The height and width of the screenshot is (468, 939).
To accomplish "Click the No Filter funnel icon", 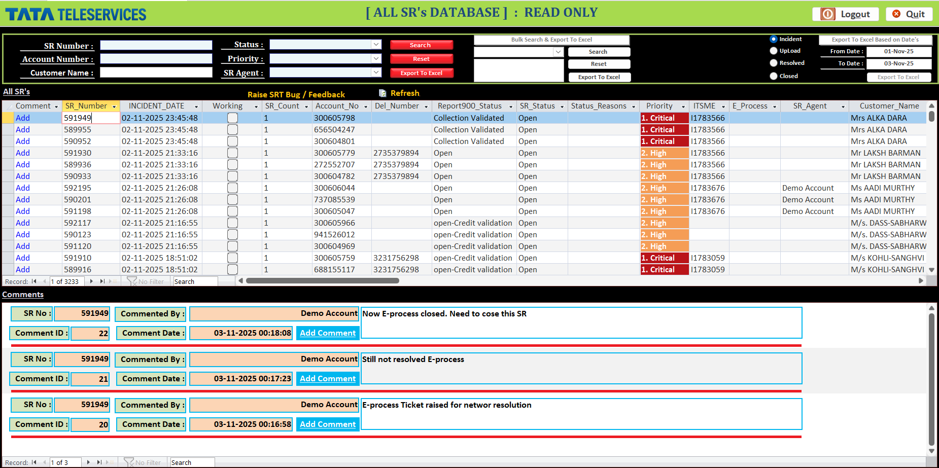I will coord(132,281).
